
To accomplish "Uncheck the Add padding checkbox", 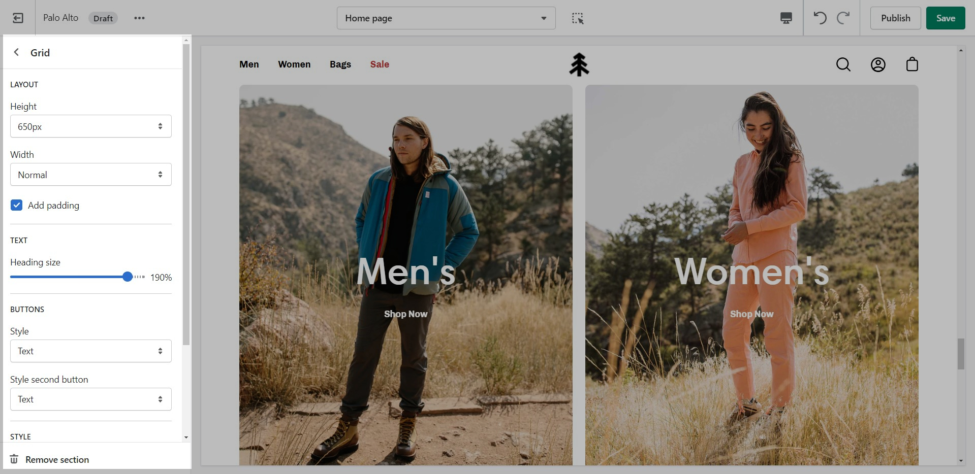I will pos(17,205).
